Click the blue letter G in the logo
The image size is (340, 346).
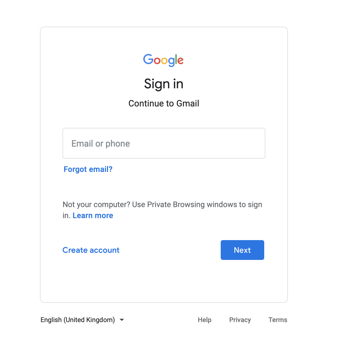[x=148, y=59]
